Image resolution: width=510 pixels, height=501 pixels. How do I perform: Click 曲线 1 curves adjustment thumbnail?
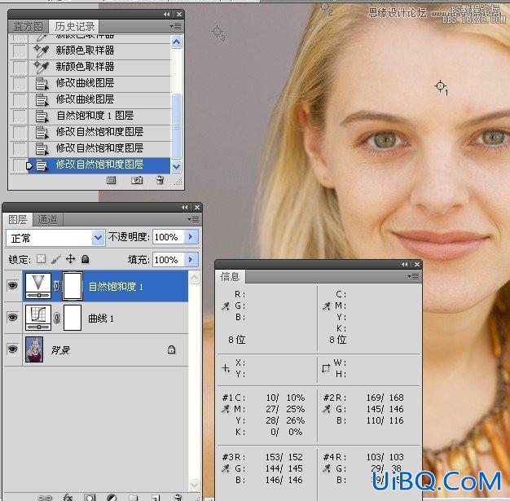38,318
